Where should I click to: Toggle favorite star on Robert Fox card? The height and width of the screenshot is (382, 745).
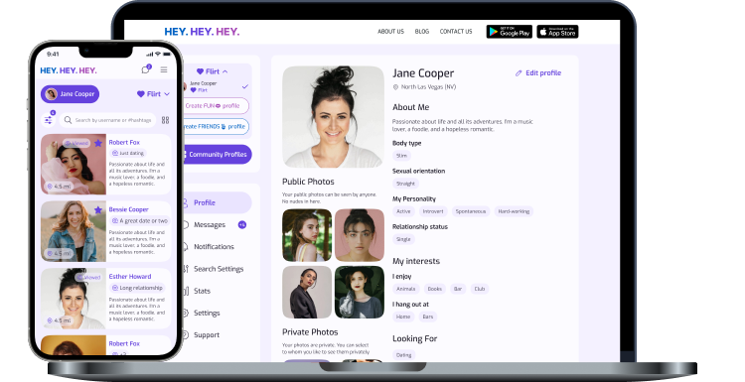click(98, 143)
